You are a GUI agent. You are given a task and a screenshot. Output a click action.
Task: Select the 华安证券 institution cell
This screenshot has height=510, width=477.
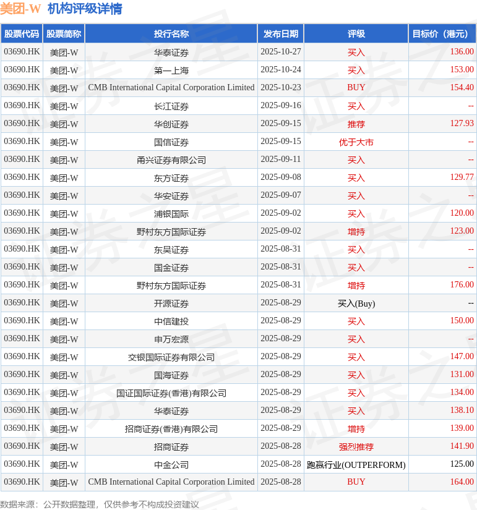171,195
